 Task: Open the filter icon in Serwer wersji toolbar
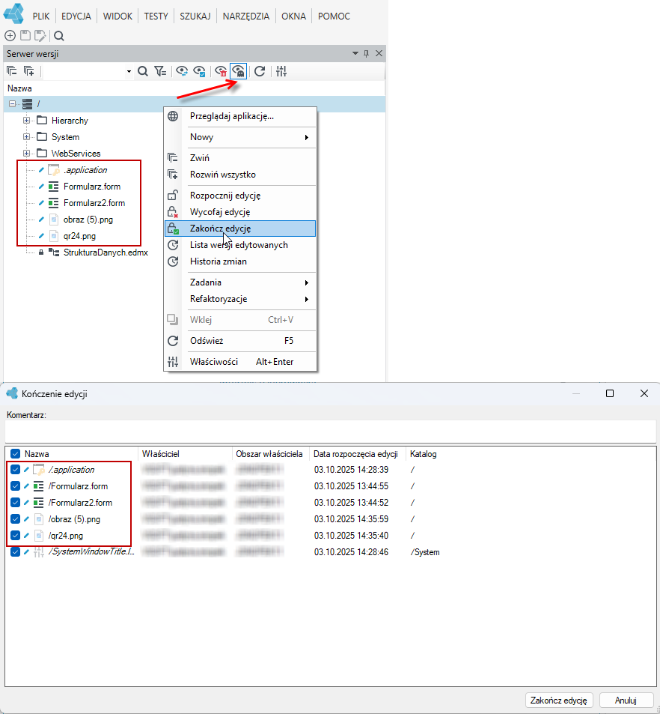point(160,71)
